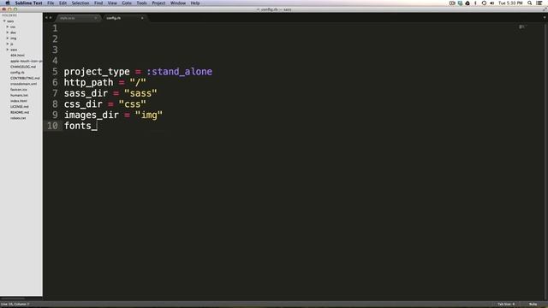This screenshot has height=308, width=548.
Task: Open the Sublime Text application menu
Action: [28, 3]
